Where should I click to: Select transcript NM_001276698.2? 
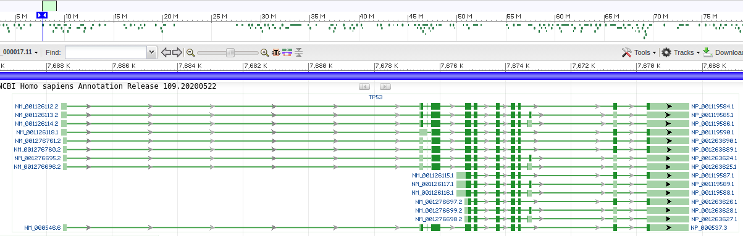[439, 219]
